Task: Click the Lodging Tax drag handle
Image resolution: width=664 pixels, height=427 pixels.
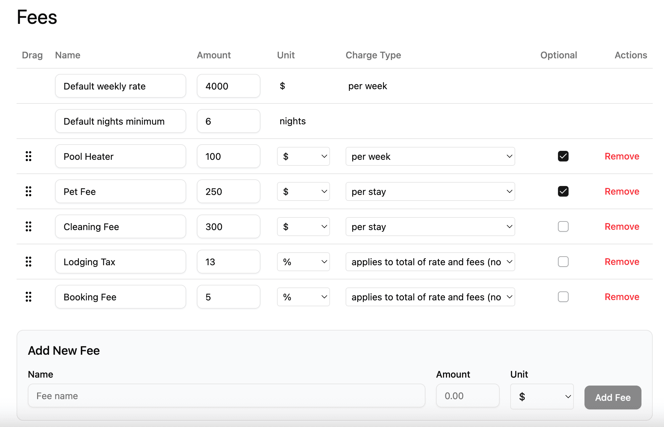Action: point(28,262)
